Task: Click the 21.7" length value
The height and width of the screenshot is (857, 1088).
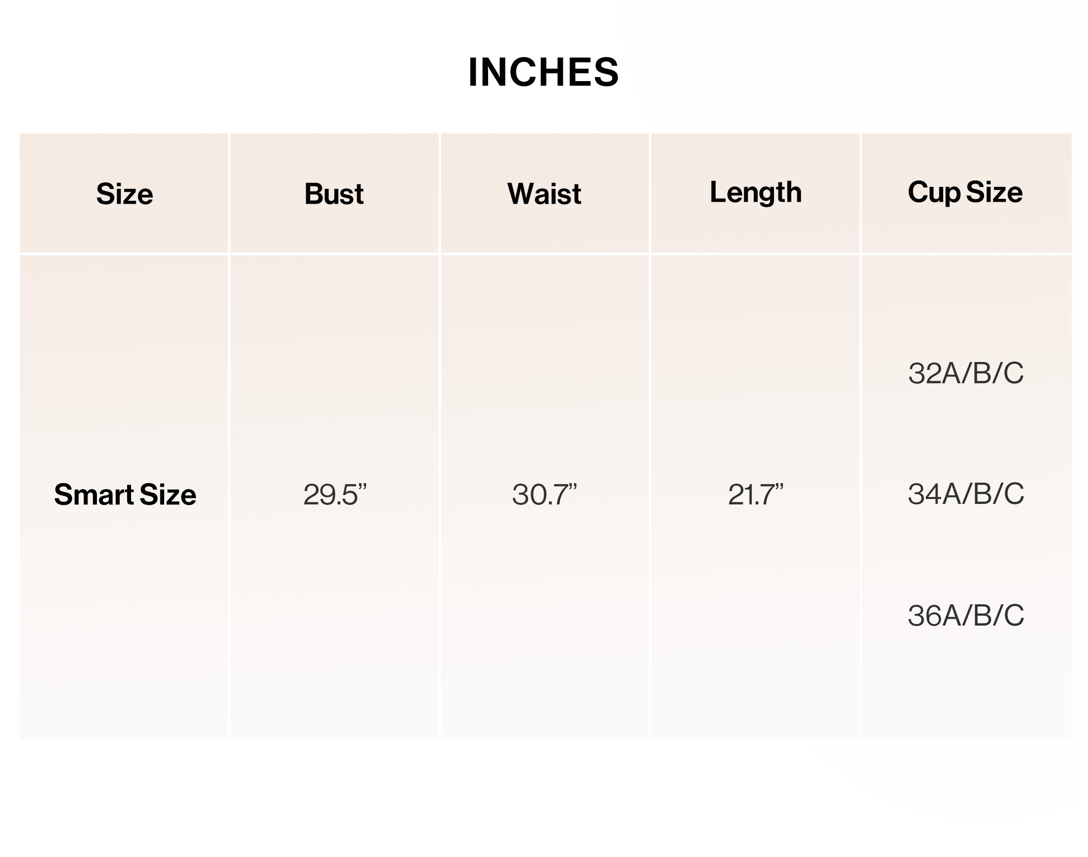Action: pos(755,494)
